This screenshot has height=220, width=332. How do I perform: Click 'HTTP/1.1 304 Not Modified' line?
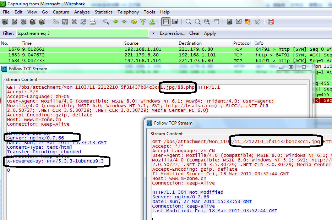tap(187, 192)
